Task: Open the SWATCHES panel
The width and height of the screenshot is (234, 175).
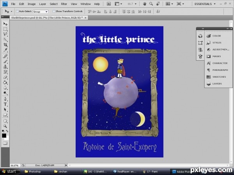Action: pyautogui.click(x=219, y=77)
